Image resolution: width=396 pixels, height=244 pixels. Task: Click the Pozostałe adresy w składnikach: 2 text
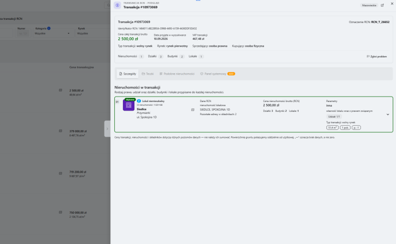coord(218,114)
